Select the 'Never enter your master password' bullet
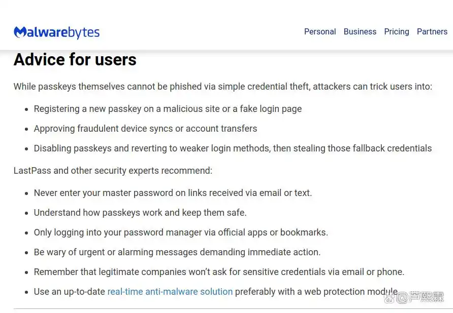Image resolution: width=453 pixels, height=313 pixels. pos(173,193)
